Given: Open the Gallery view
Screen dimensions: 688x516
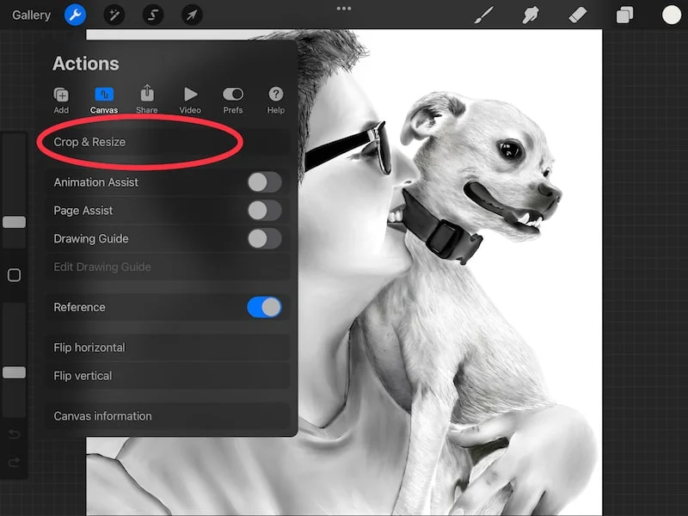Looking at the screenshot, I should [x=31, y=15].
